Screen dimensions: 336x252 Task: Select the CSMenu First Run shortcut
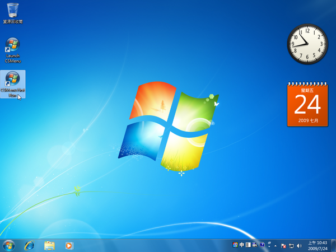pos(13,84)
